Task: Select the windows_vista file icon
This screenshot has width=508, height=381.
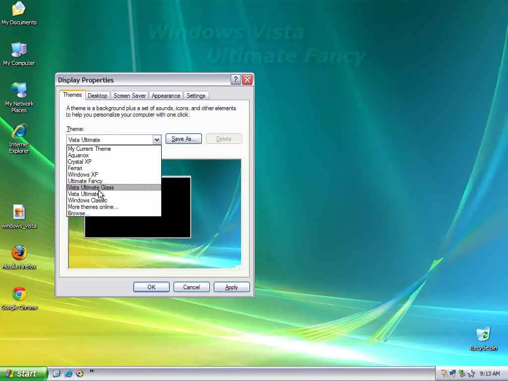Action: pyautogui.click(x=19, y=216)
